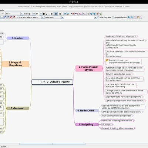Open the Find magnifier in main toolbar
This screenshot has width=148, height=148.
coord(88,14)
